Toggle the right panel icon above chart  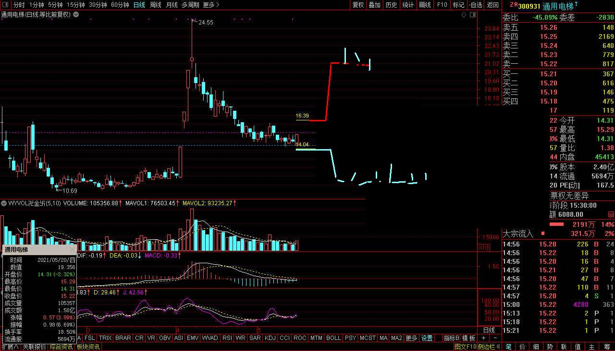click(473, 15)
